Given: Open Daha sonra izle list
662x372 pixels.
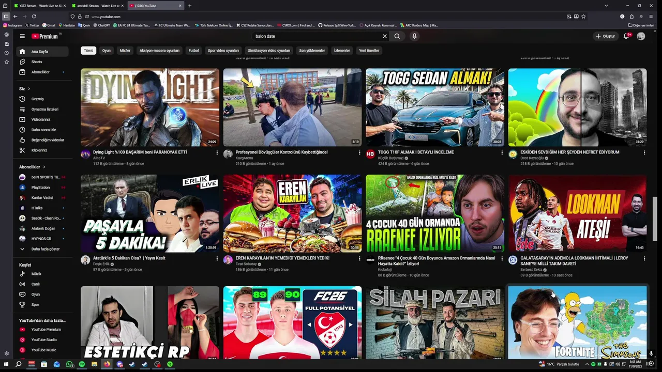Looking at the screenshot, I should coord(42,130).
